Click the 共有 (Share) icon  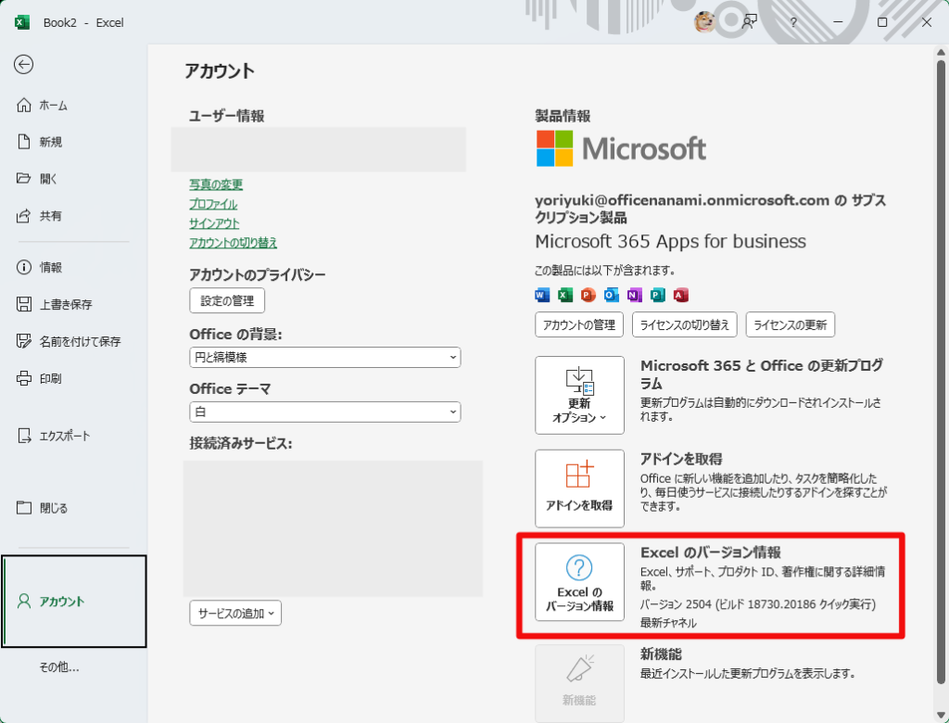pos(25,216)
